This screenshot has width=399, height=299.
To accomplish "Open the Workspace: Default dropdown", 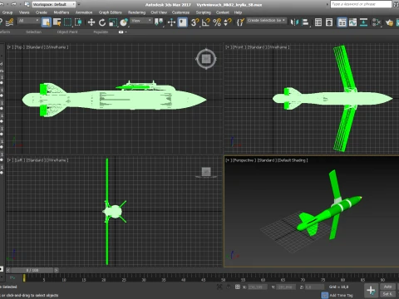I will click(x=54, y=4).
